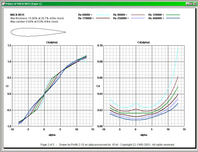Click the Polars window title-bar icon

coord(3,4)
